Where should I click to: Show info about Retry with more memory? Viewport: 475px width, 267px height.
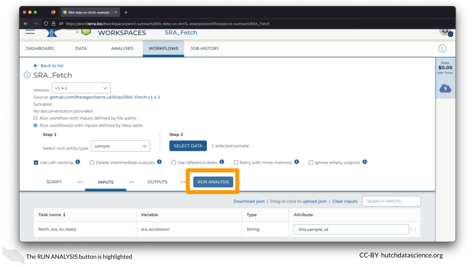[x=296, y=162]
